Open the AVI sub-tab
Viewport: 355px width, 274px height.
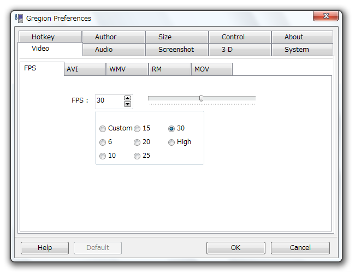coord(85,69)
